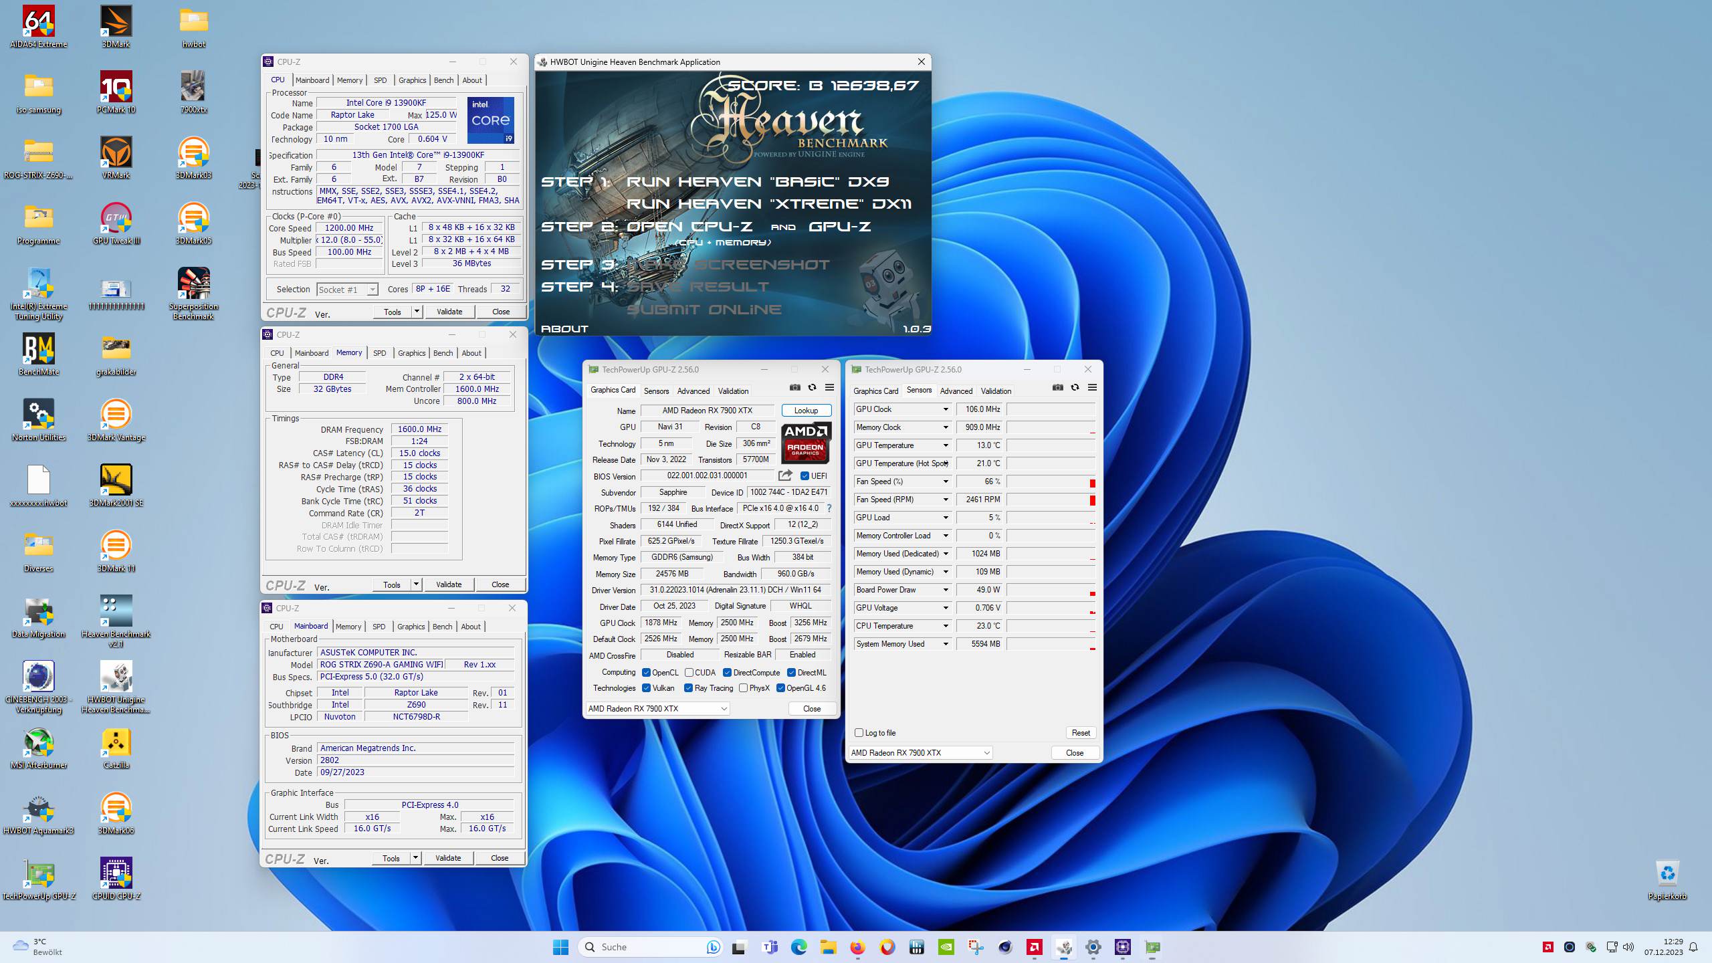Open AIDA64 Extreme desktop shortcut
The width and height of the screenshot is (1712, 963).
coord(38,27)
